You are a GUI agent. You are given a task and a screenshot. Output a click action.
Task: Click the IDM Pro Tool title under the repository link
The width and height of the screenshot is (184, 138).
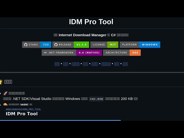coord(22,114)
